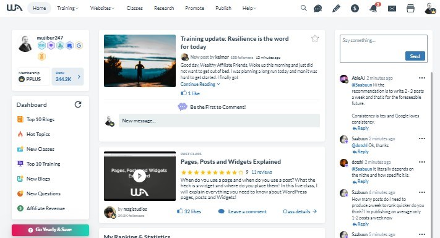The width and height of the screenshot is (440, 238).
Task: Click the @Saabuun mention in AbieAJ's message
Action: point(361,85)
